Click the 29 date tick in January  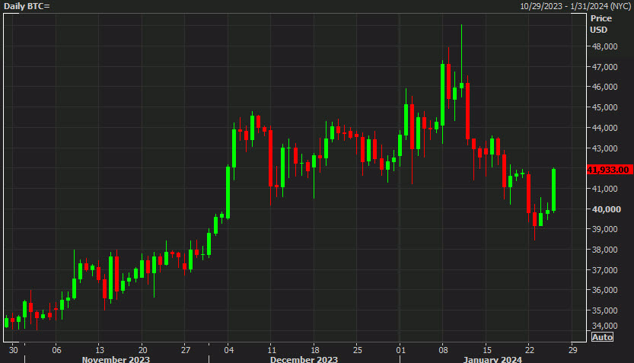[x=572, y=350]
